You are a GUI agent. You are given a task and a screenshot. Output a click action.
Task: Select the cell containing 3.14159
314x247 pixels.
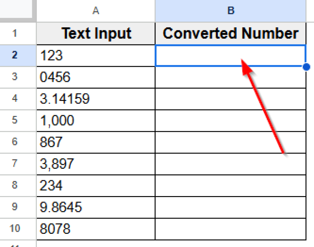click(95, 98)
